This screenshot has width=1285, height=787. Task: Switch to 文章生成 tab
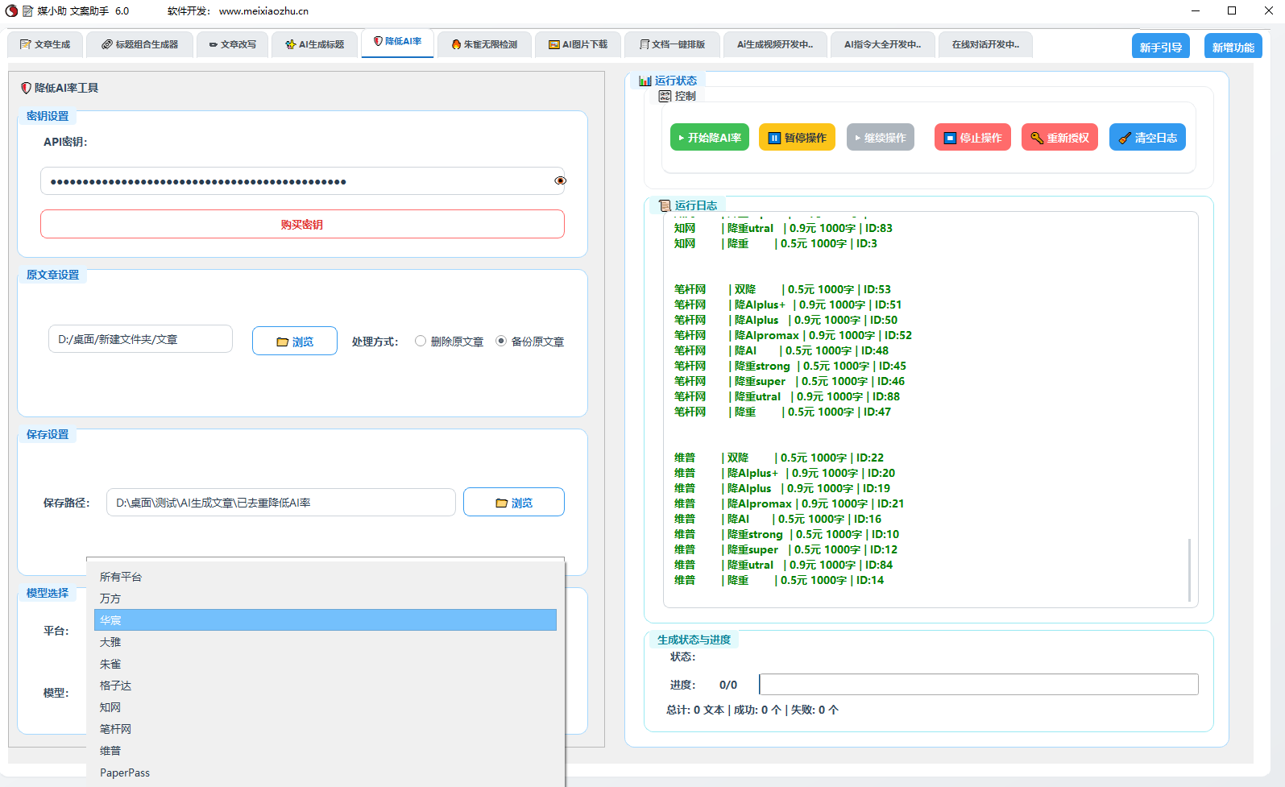pos(45,44)
